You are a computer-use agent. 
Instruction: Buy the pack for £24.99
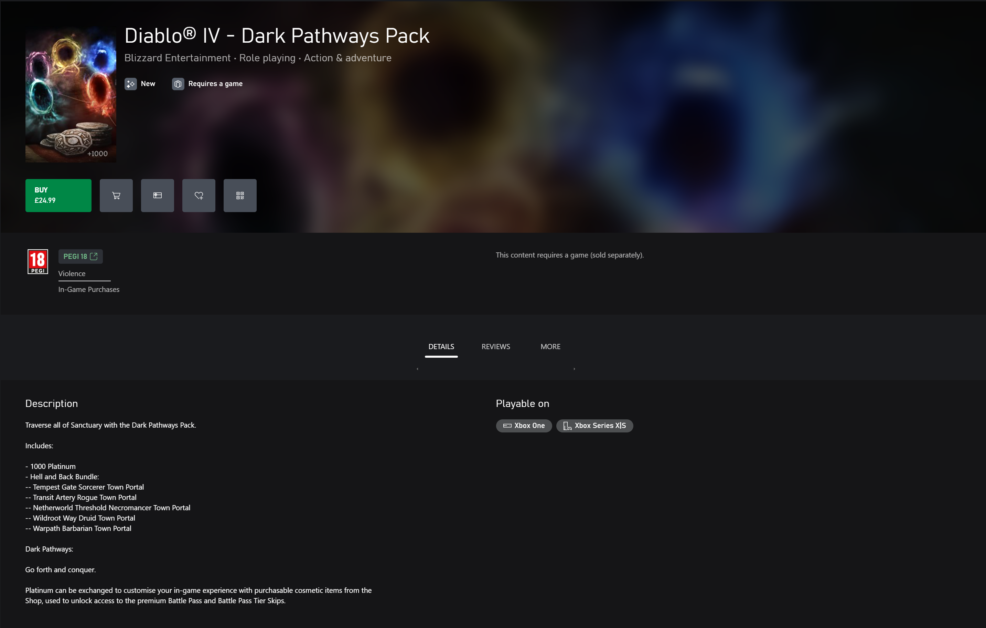pos(58,196)
